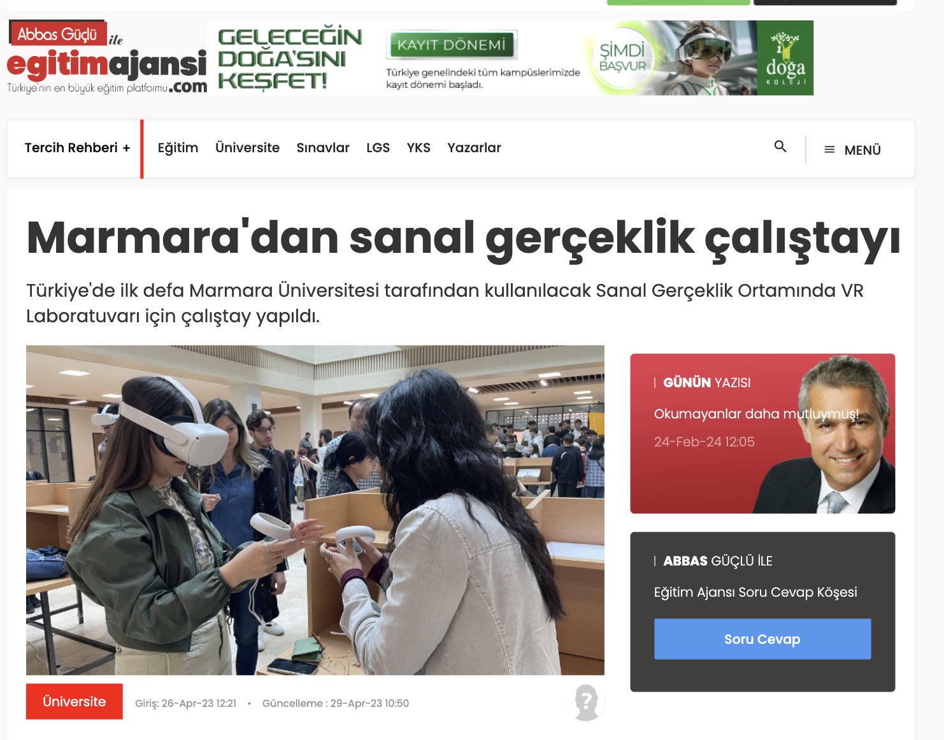
Task: Click the Eğitim Ajansı Soru Cevap Köşesi text
Action: tap(755, 592)
